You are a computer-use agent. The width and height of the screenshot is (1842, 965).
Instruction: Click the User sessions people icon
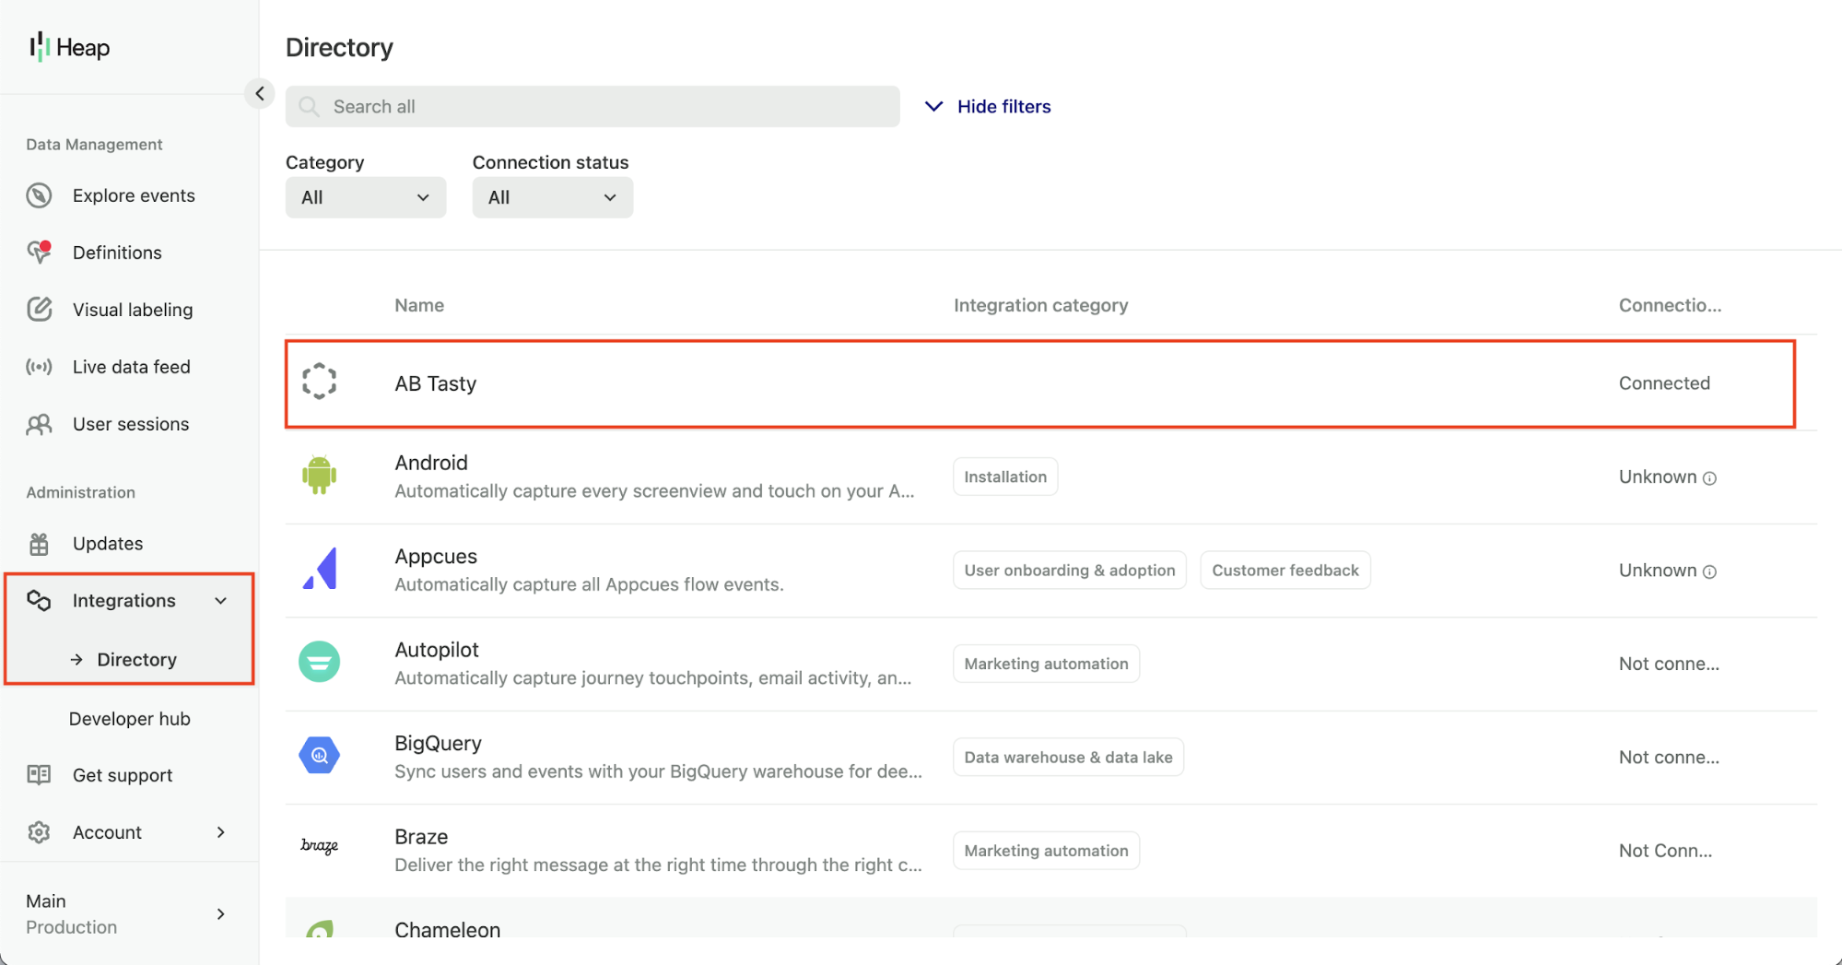coord(39,424)
